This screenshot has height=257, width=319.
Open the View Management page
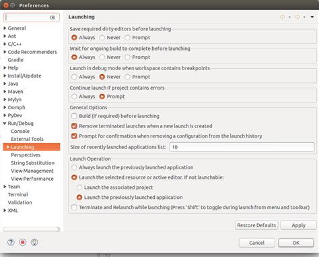tap(32, 171)
